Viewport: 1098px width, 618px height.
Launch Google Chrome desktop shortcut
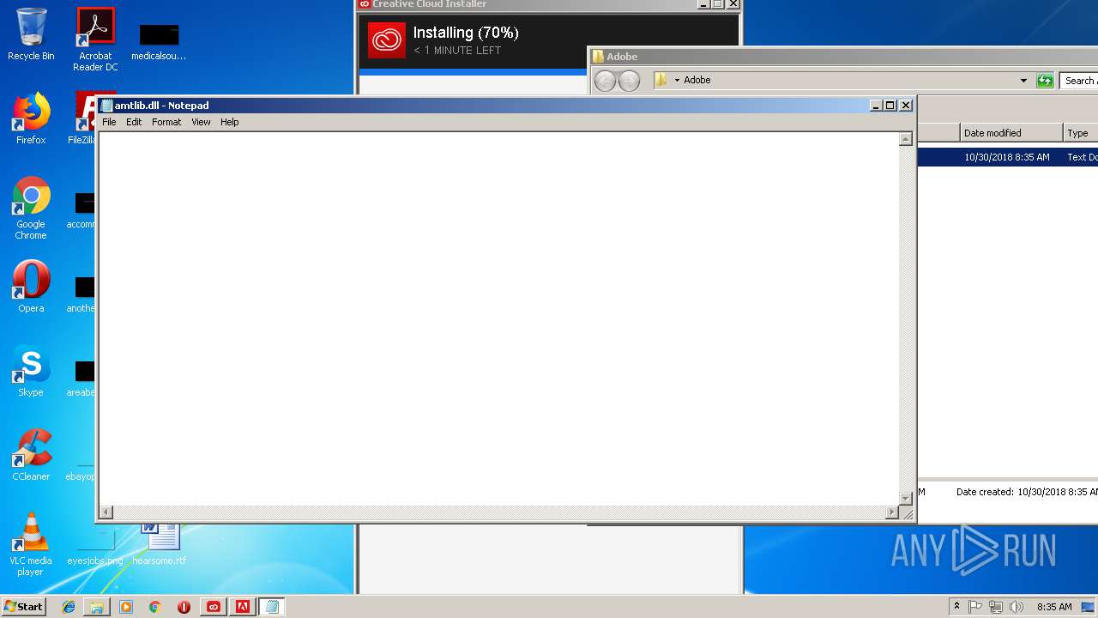[x=31, y=208]
